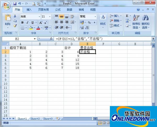Screen dimensions: 157x127
Task: Open print preview from the quick access toolbar
Action: (34, 4)
